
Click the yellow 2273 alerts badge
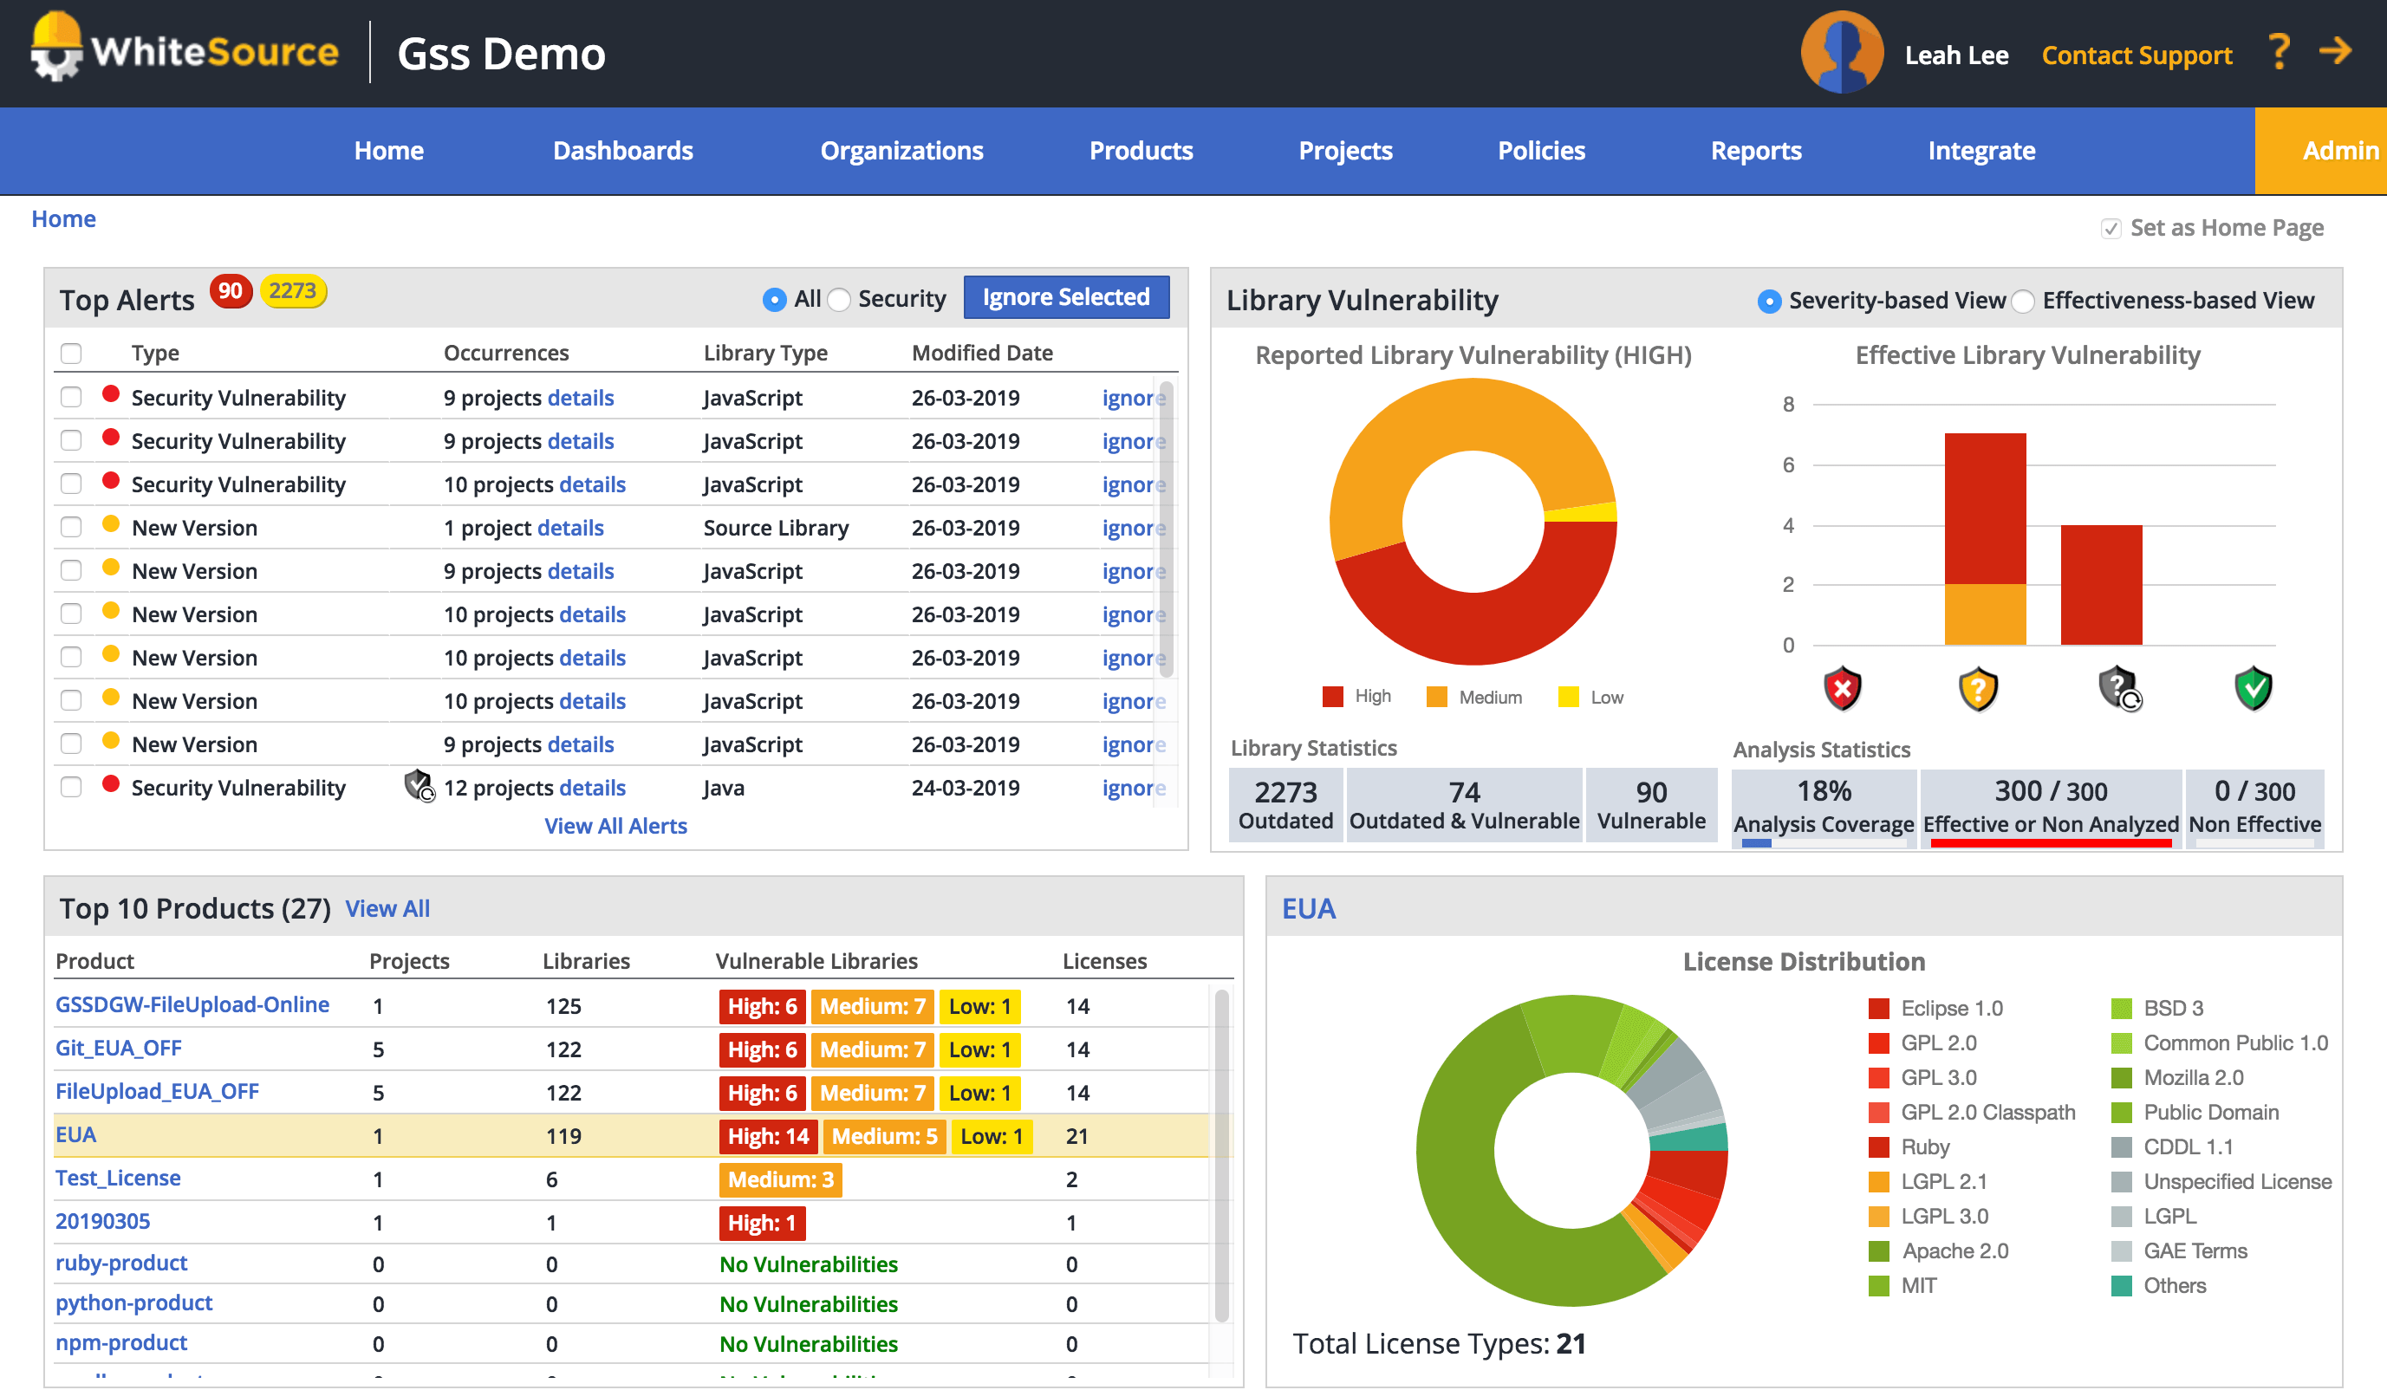[293, 290]
